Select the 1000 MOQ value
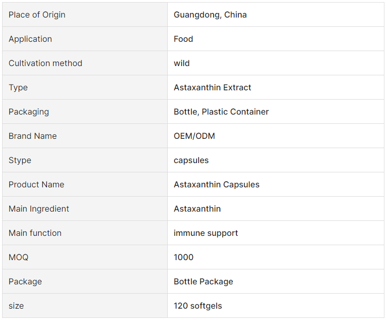Screen dimensions: 386x320 (183, 257)
